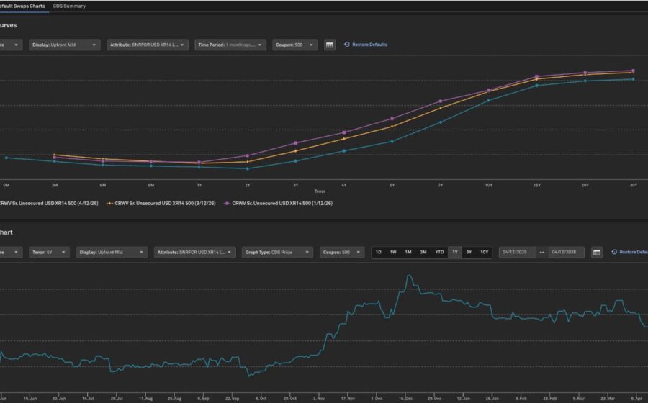Switch to the CDS Summary tab

click(x=69, y=6)
